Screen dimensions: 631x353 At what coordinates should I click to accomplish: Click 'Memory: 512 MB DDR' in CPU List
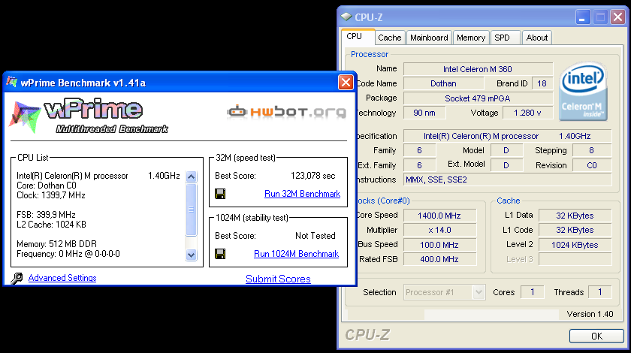click(x=56, y=244)
